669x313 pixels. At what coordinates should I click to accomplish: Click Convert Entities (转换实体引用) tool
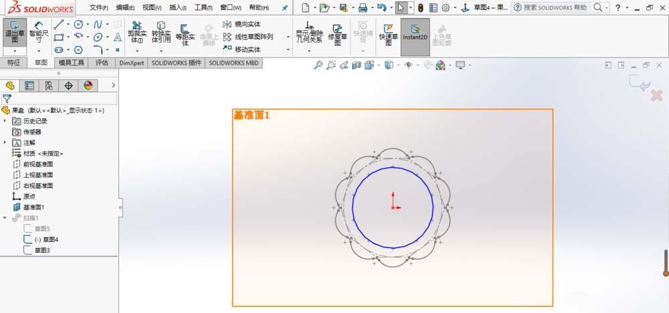pyautogui.click(x=161, y=32)
